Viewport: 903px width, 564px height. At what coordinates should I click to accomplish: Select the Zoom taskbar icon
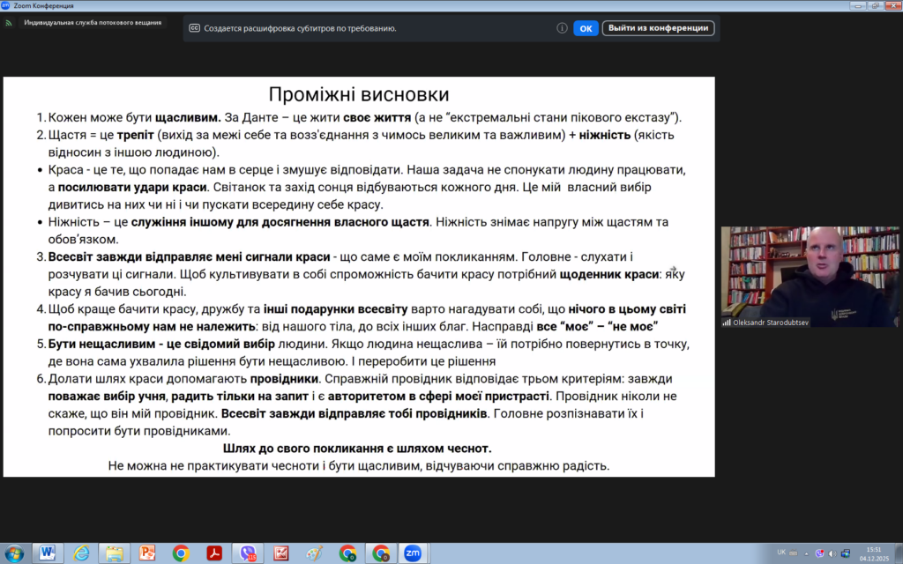[x=412, y=553]
